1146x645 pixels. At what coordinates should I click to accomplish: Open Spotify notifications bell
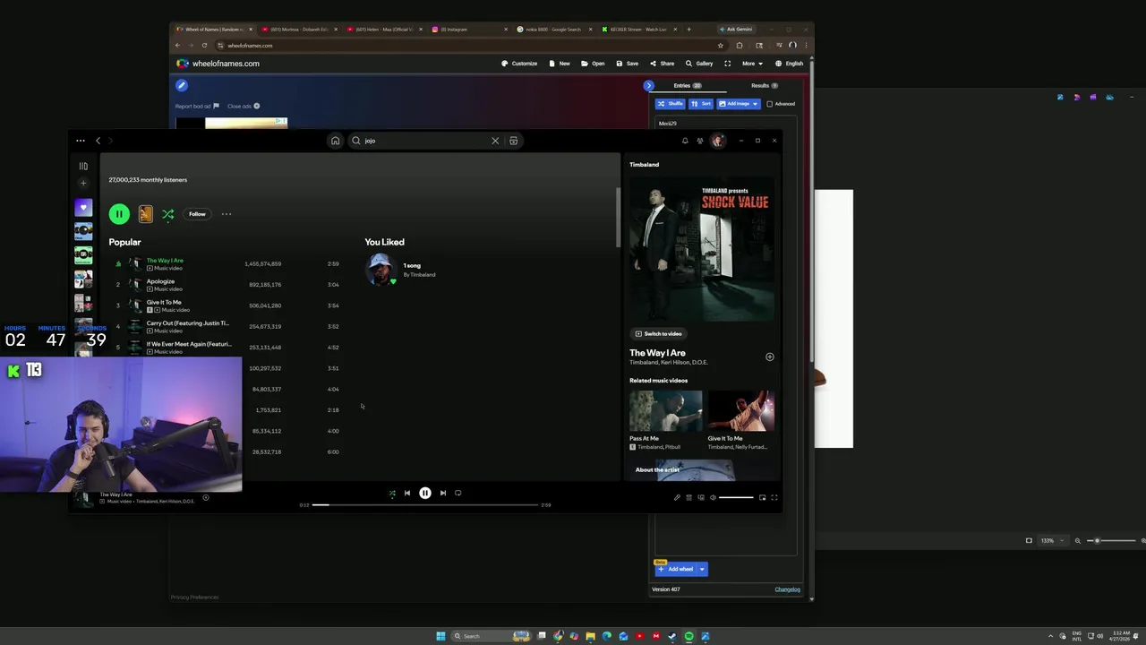click(685, 141)
